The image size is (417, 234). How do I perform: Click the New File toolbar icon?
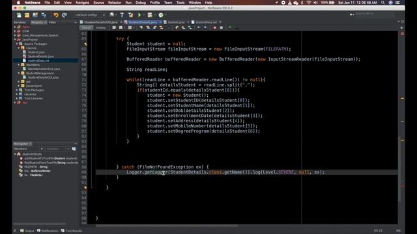coord(19,15)
